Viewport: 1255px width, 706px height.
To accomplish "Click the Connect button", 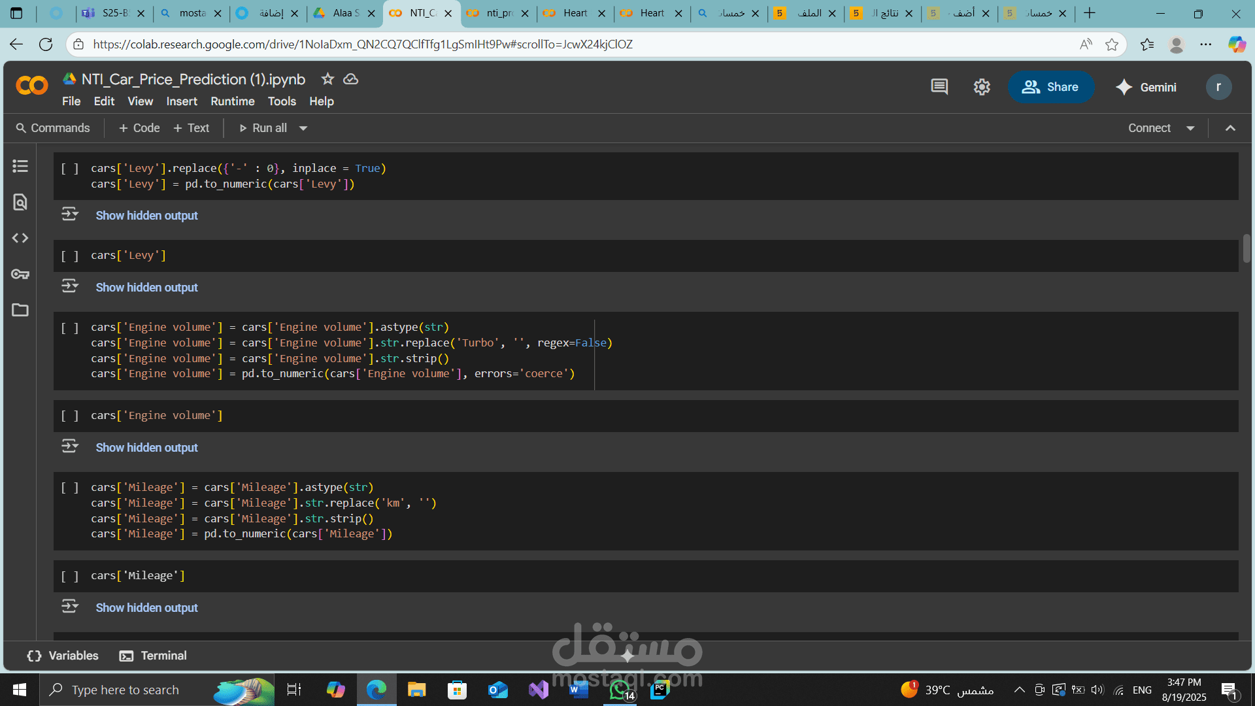I will coord(1149,128).
